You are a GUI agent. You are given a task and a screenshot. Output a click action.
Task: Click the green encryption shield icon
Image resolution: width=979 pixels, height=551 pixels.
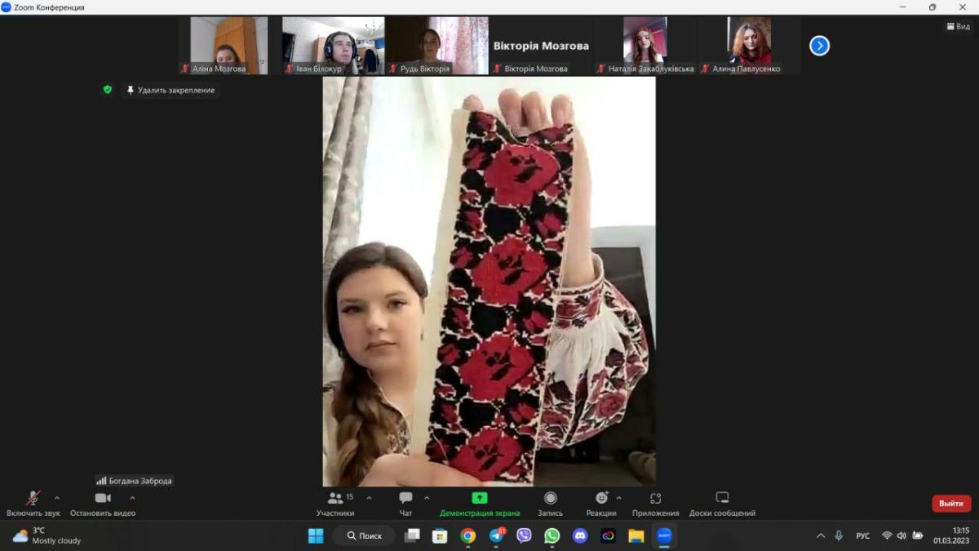point(108,90)
